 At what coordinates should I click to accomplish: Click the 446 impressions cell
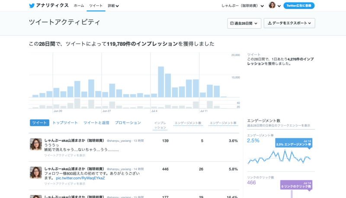165,169
